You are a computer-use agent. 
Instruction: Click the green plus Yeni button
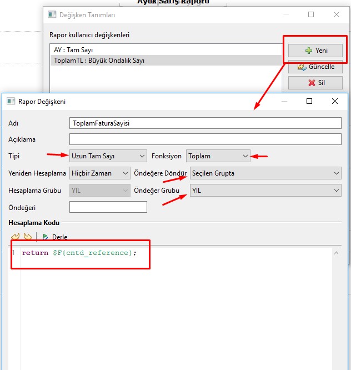pos(315,51)
